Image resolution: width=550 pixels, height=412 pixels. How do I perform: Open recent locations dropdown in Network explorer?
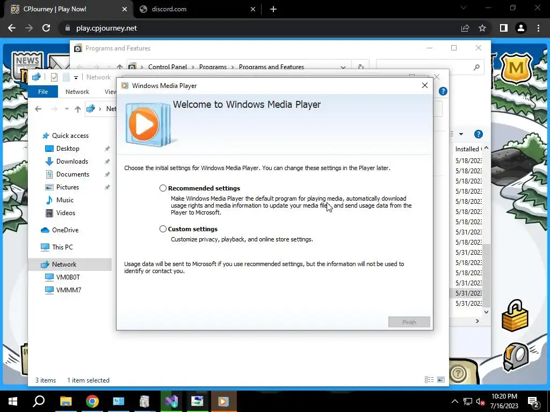pyautogui.click(x=67, y=109)
